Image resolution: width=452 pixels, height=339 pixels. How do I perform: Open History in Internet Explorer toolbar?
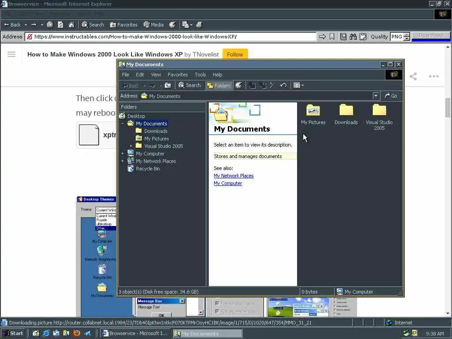tap(173, 25)
